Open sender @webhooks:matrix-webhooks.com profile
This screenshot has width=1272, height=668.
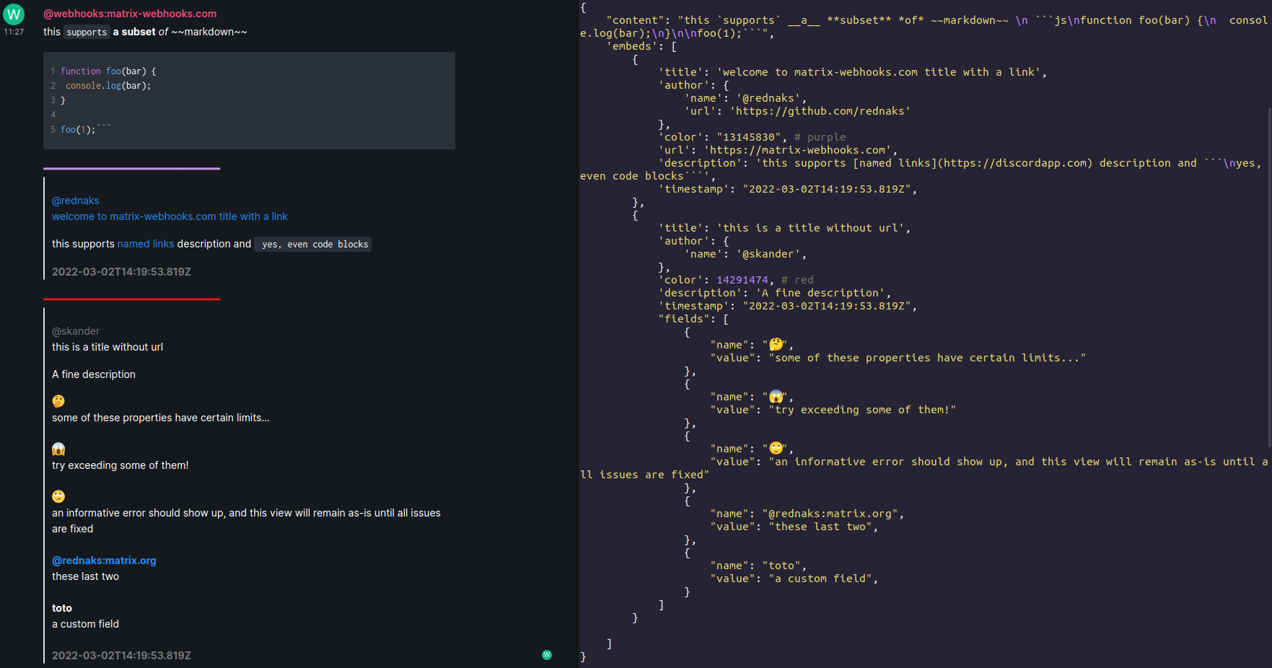[130, 14]
